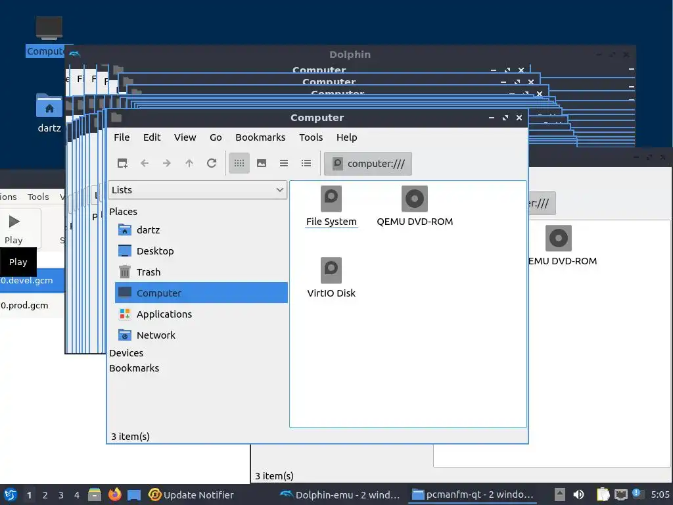Open the clipboard tray icon

pos(603,494)
